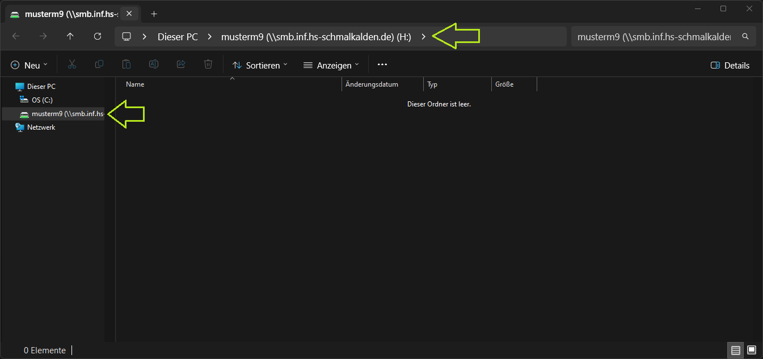
Task: Go up one directory level
Action: pos(70,36)
